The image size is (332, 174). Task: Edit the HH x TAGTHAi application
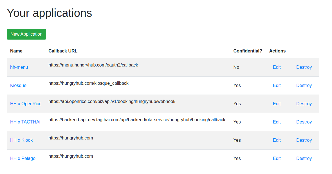(x=277, y=122)
